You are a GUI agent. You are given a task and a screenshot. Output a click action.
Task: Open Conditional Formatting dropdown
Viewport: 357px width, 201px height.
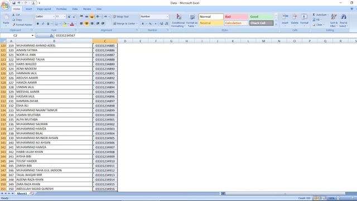[178, 21]
